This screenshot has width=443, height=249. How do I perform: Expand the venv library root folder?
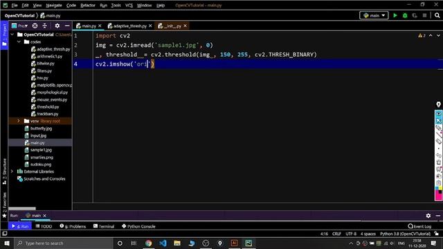(19, 121)
